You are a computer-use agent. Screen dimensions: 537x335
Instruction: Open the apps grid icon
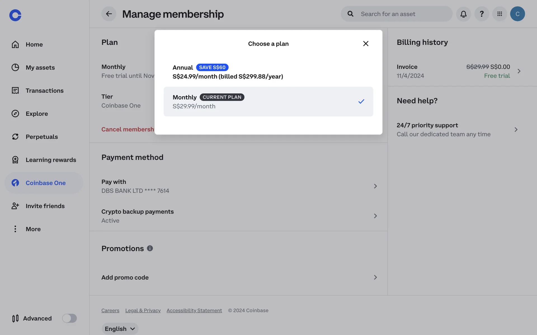[x=500, y=14]
